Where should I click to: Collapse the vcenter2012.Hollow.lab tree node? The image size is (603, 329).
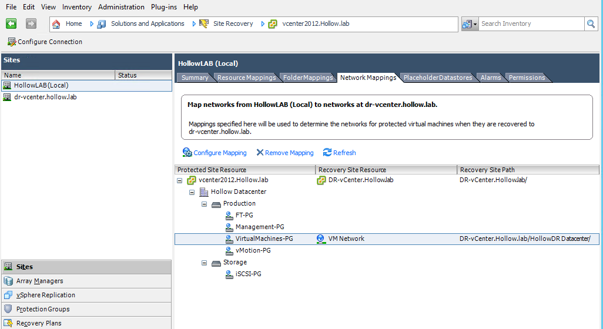click(x=180, y=180)
